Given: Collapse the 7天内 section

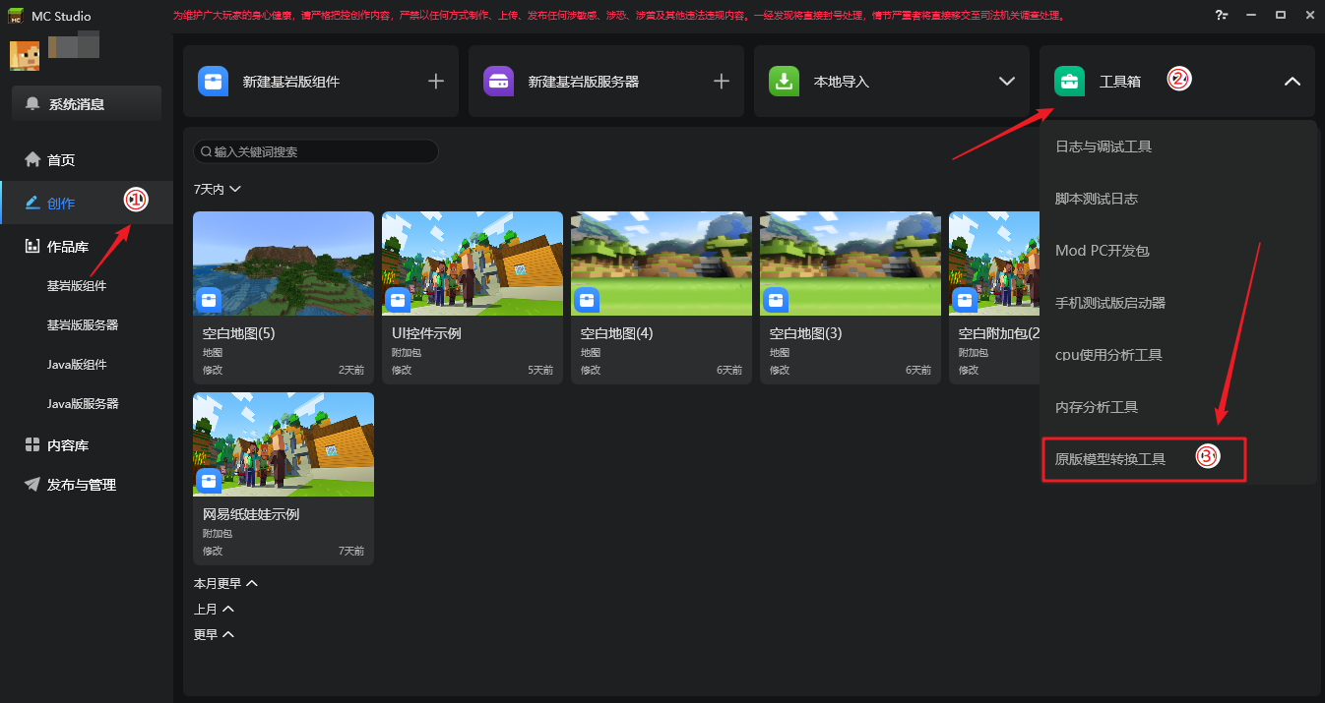Looking at the screenshot, I should pos(234,188).
